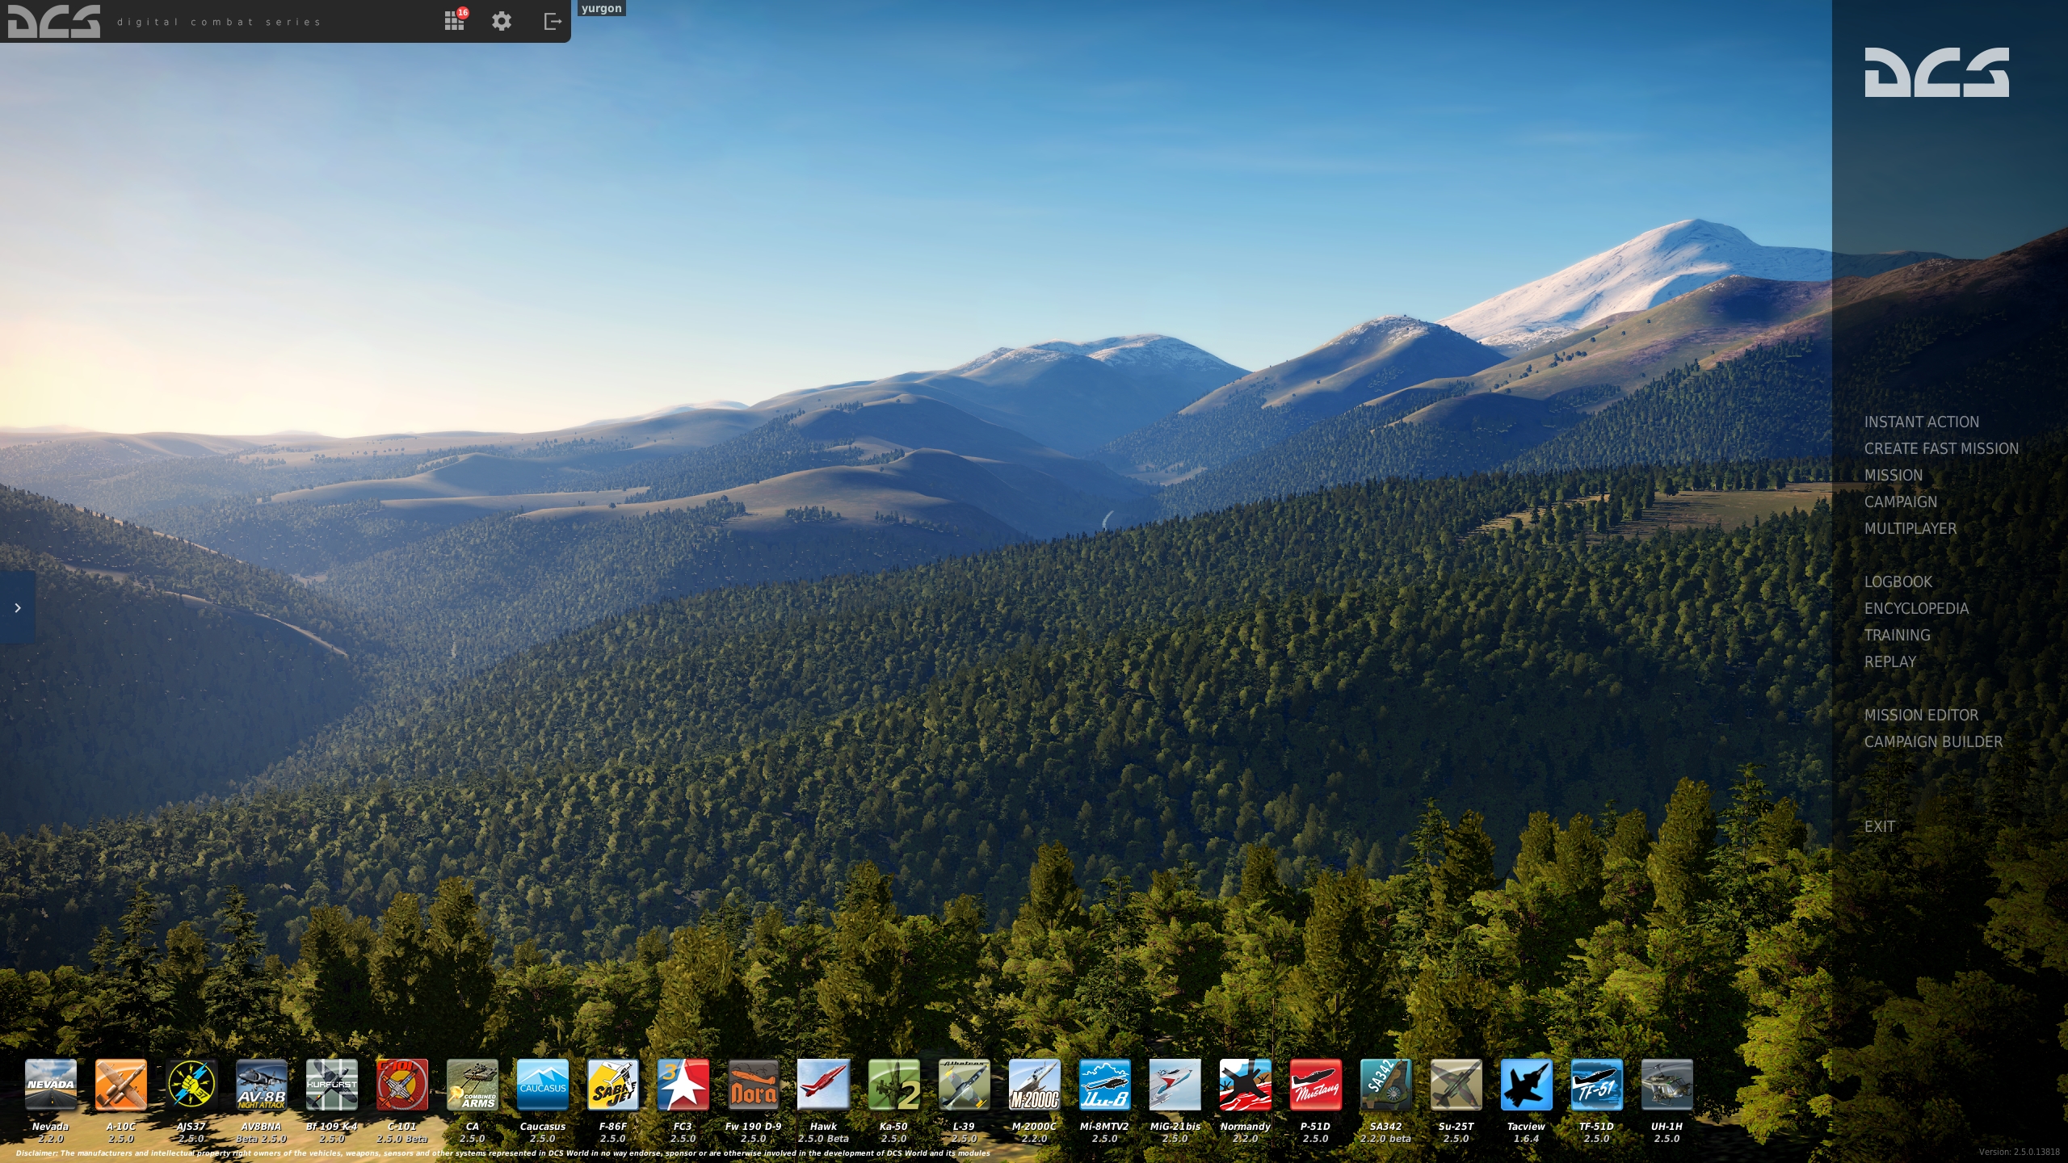Open the Normandy map module
The height and width of the screenshot is (1163, 2068).
coord(1246,1086)
